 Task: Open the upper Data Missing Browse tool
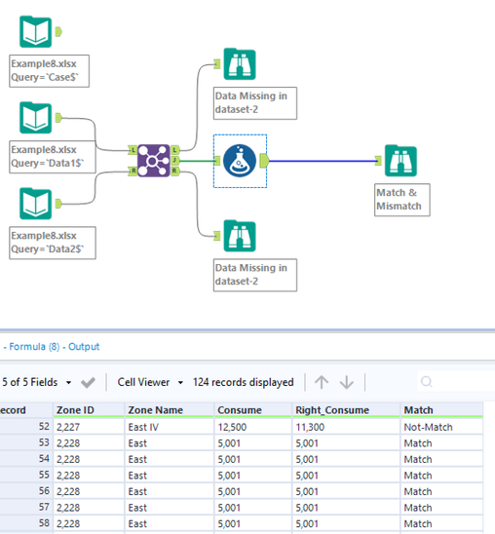coord(240,64)
